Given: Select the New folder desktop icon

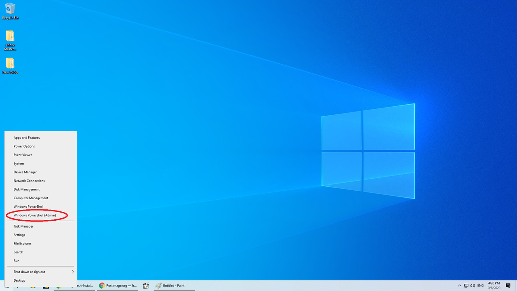Looking at the screenshot, I should tap(10, 66).
